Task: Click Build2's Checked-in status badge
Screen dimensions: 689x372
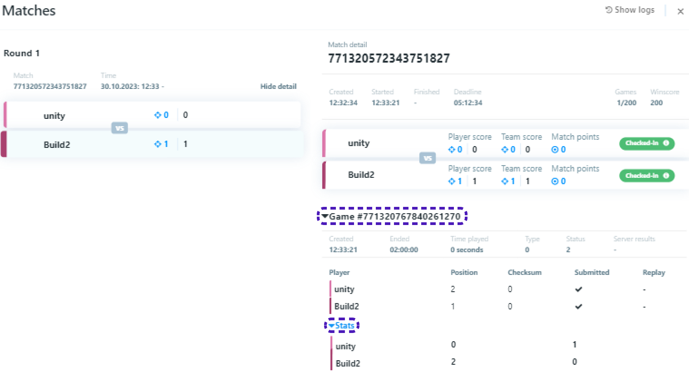Action: coord(642,176)
